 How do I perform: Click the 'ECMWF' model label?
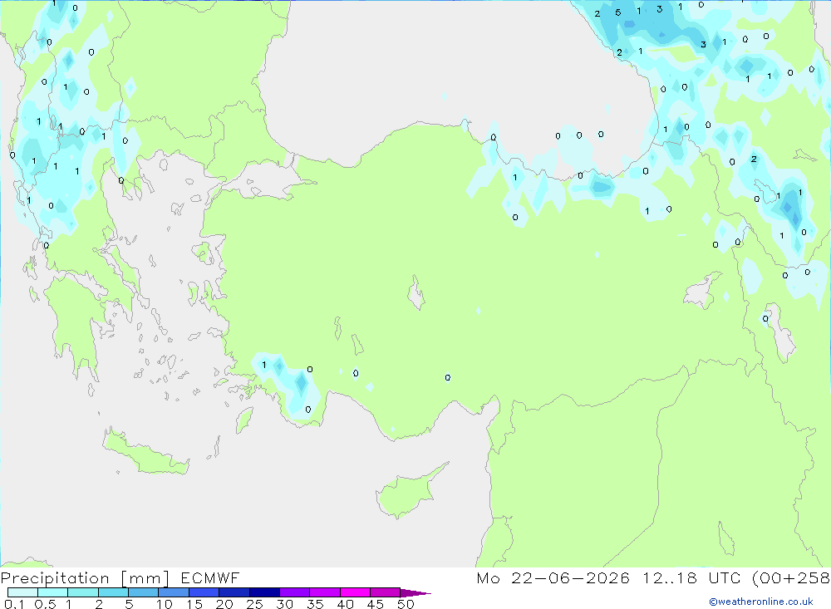click(210, 577)
